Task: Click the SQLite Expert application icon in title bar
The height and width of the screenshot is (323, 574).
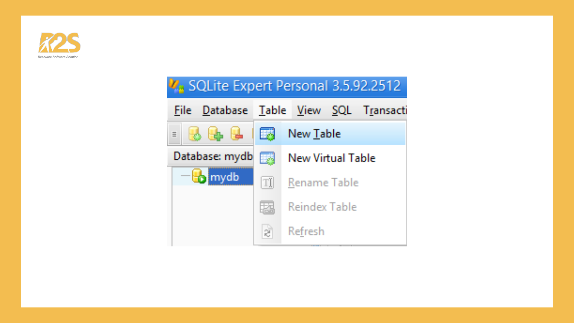Action: (176, 86)
